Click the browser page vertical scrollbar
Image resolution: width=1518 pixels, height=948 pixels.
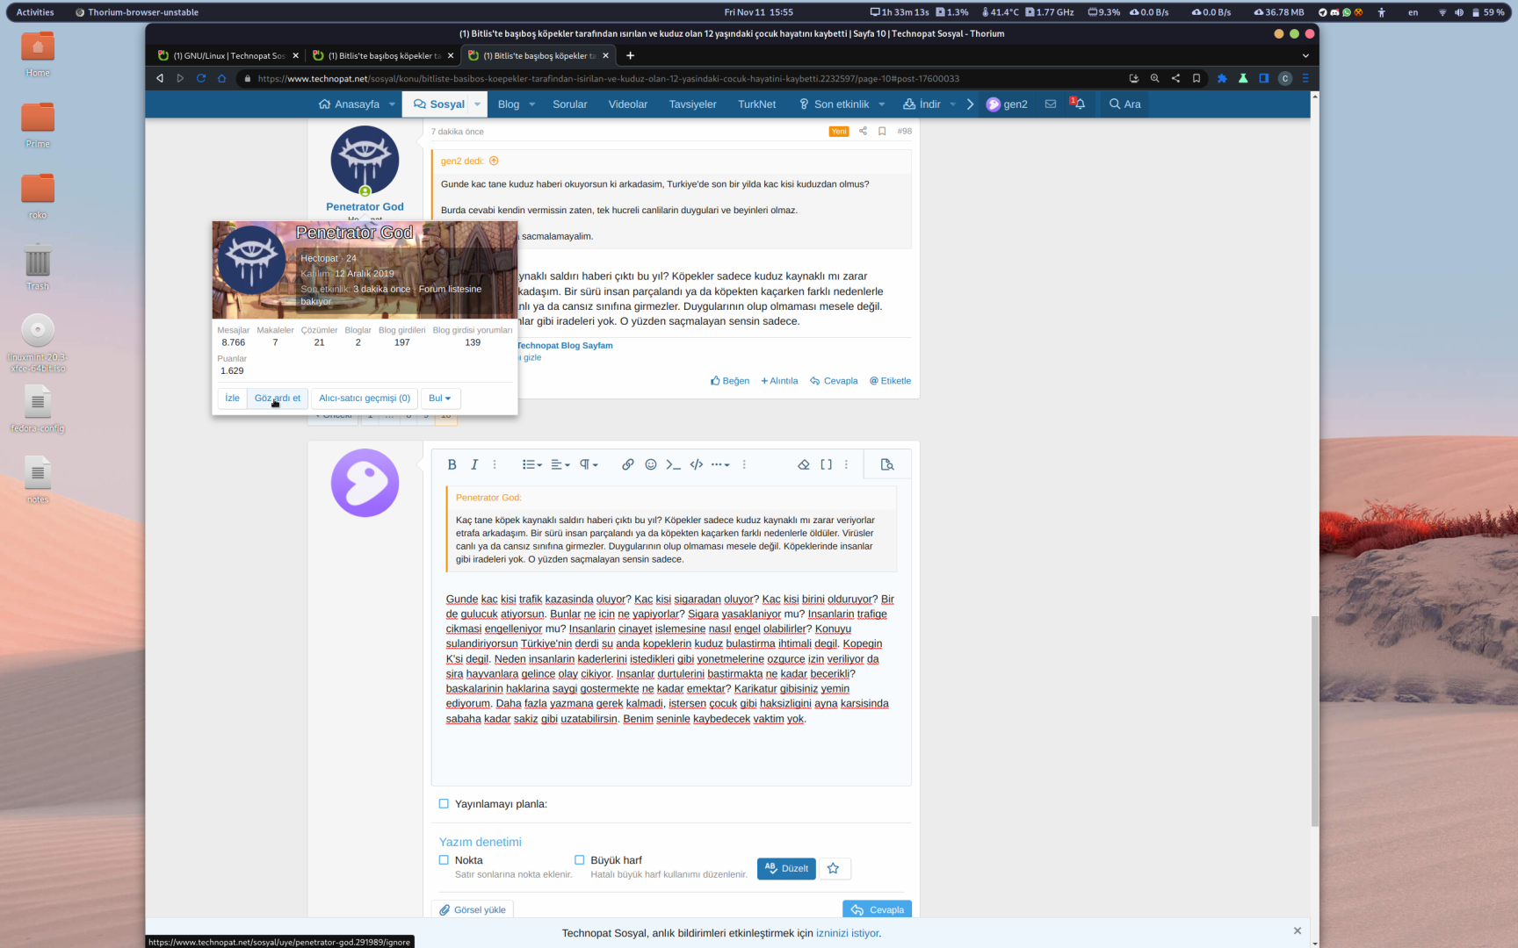coord(1314,720)
